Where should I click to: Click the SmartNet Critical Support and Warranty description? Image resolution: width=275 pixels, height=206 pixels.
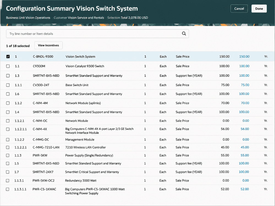[x=92, y=172]
